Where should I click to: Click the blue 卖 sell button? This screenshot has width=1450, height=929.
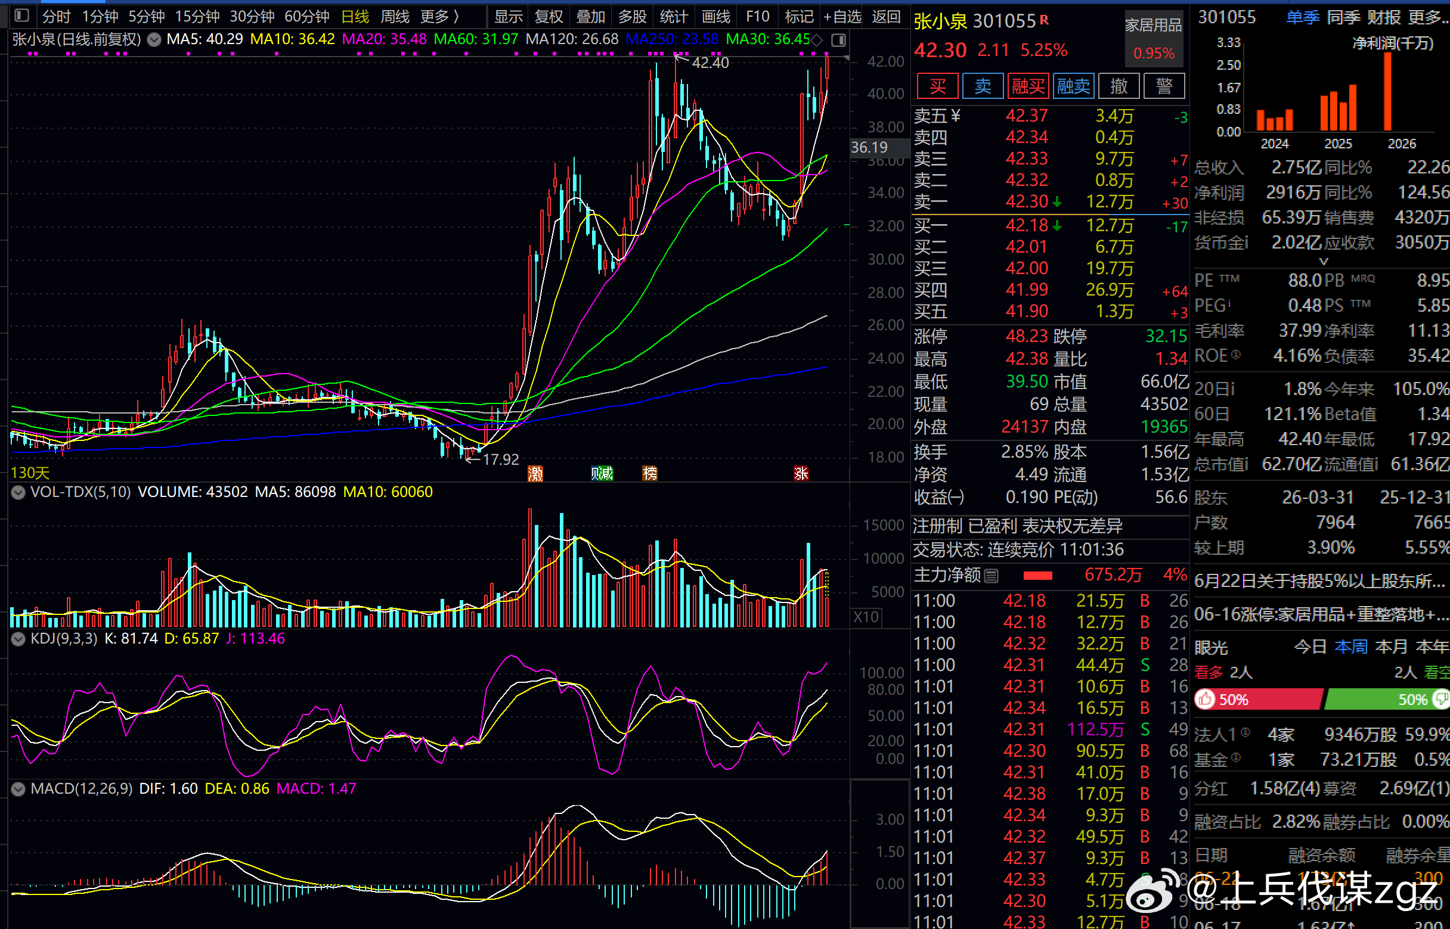983,86
